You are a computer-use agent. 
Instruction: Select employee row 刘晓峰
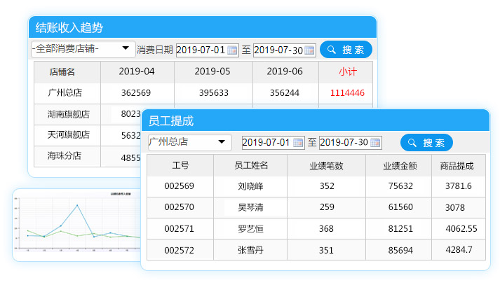tap(251, 186)
